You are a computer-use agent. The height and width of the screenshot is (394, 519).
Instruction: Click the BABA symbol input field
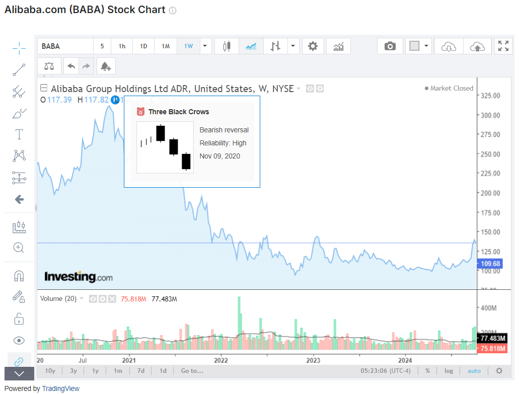[65, 46]
